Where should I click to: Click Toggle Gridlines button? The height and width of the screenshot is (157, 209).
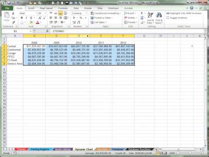177,18
